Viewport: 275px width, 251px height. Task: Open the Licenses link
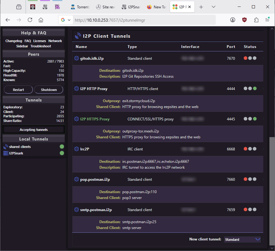tap(40, 41)
